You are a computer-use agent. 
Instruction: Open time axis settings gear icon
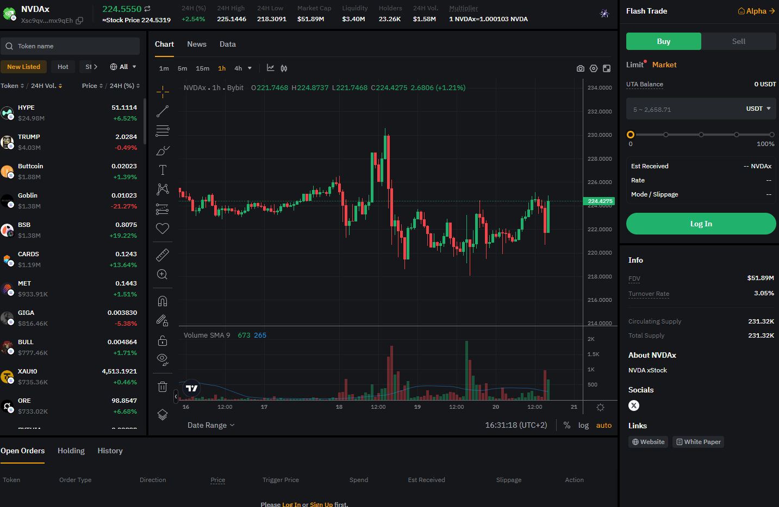pyautogui.click(x=600, y=407)
